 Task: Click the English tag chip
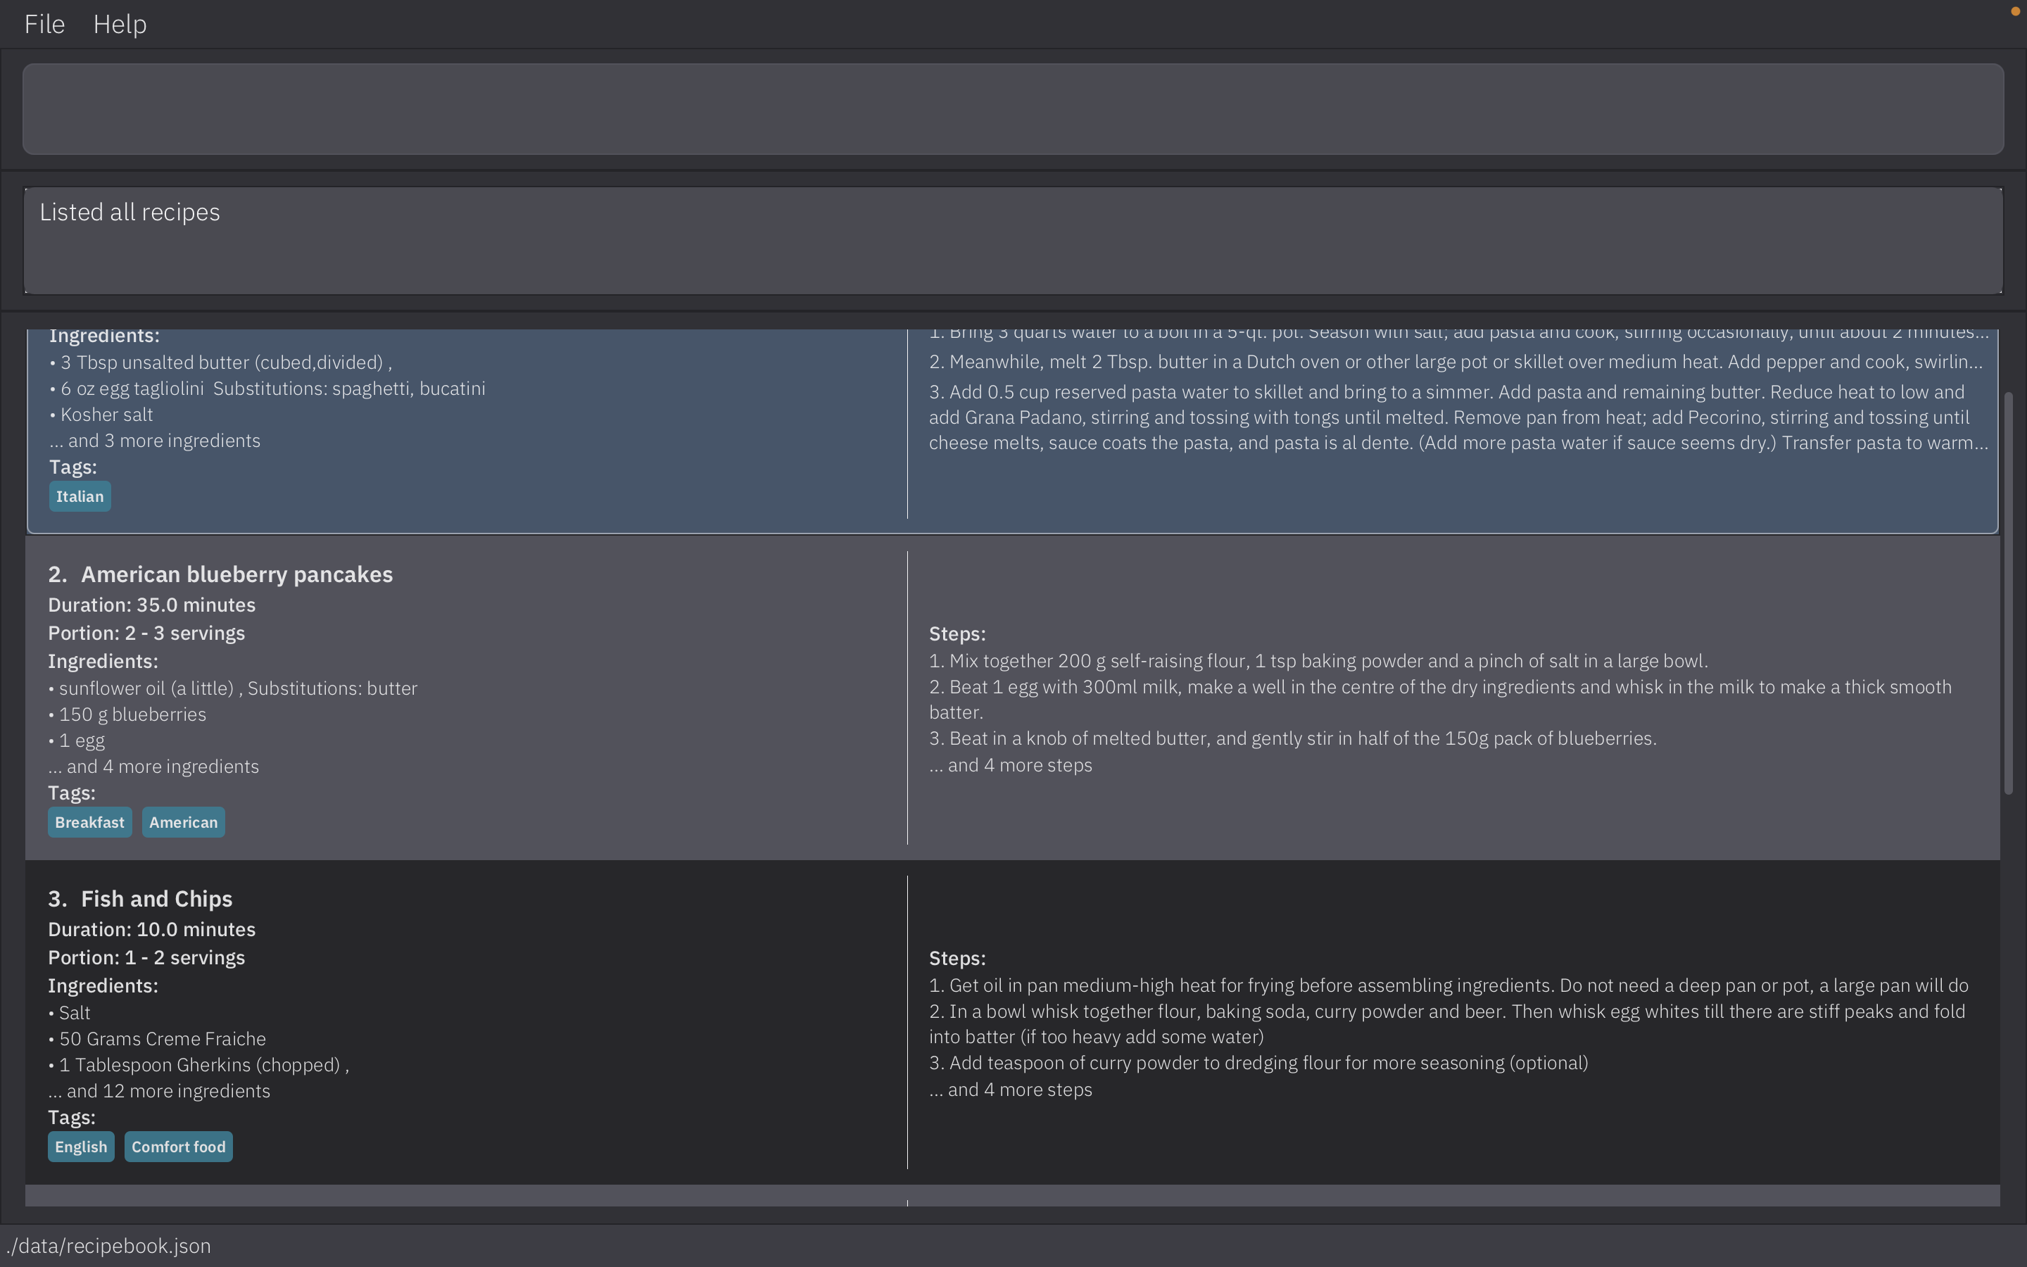tap(81, 1147)
